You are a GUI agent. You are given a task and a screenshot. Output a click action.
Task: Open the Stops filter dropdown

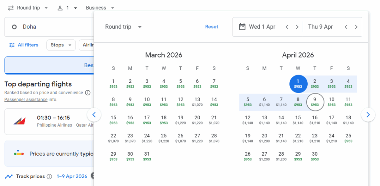pos(61,45)
